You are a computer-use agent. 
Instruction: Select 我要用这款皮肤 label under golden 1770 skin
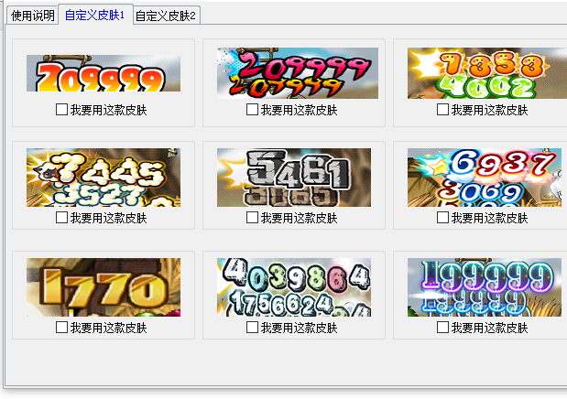(x=109, y=328)
